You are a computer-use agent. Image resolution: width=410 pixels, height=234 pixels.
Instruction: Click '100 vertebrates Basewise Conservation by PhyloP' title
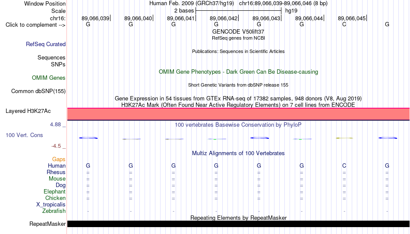point(238,125)
